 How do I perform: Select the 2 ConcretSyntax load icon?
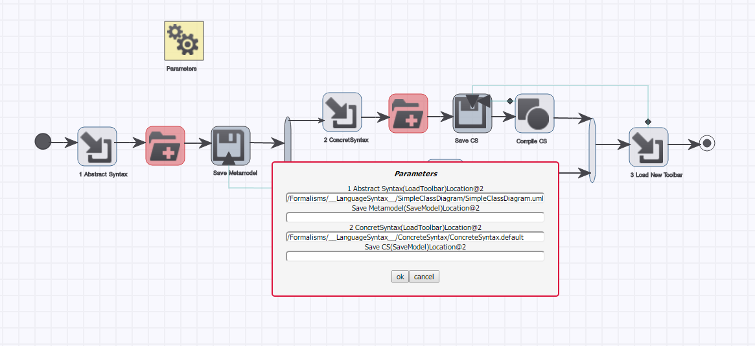[x=342, y=113]
